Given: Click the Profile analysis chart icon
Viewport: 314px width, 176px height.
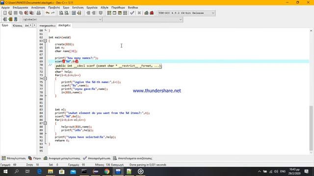Looking at the screenshot, I should point(146,13).
